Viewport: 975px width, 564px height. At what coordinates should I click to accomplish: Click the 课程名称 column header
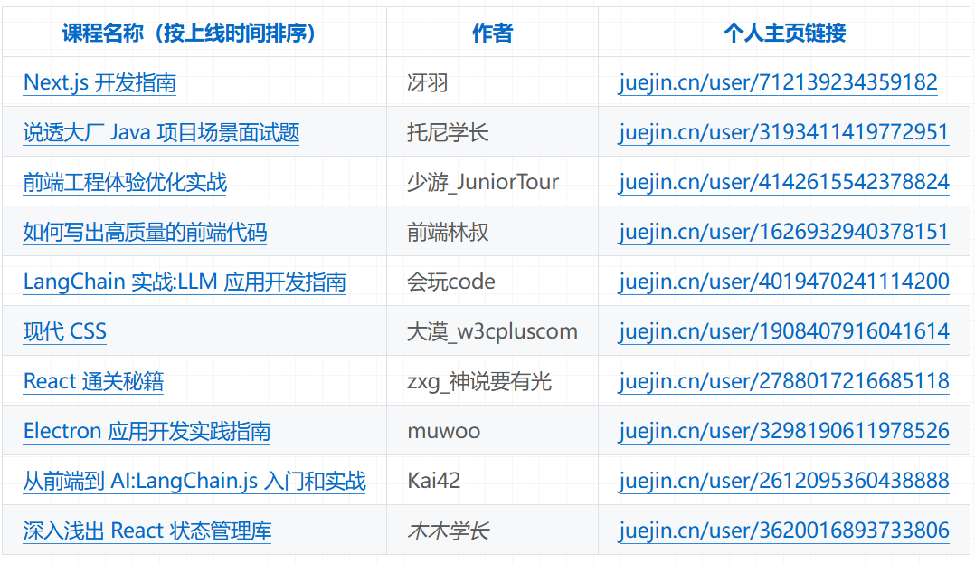click(x=188, y=33)
